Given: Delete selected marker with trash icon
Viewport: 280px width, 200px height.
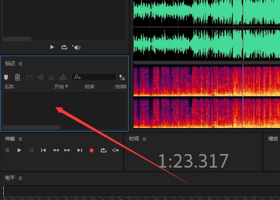Looking at the screenshot, I should click(x=17, y=77).
